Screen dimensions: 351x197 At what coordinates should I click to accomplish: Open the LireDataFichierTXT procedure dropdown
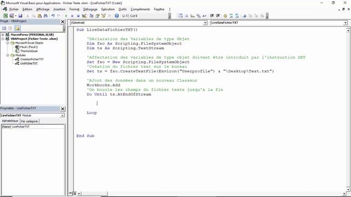click(x=345, y=23)
